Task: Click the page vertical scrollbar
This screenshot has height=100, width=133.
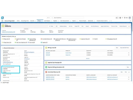Action: click(132, 24)
